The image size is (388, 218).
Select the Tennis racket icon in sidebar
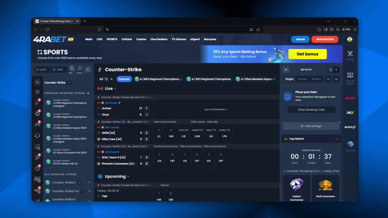38,157
